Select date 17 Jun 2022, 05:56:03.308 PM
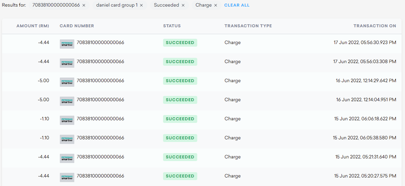Image resolution: width=405 pixels, height=186 pixels. pos(365,62)
